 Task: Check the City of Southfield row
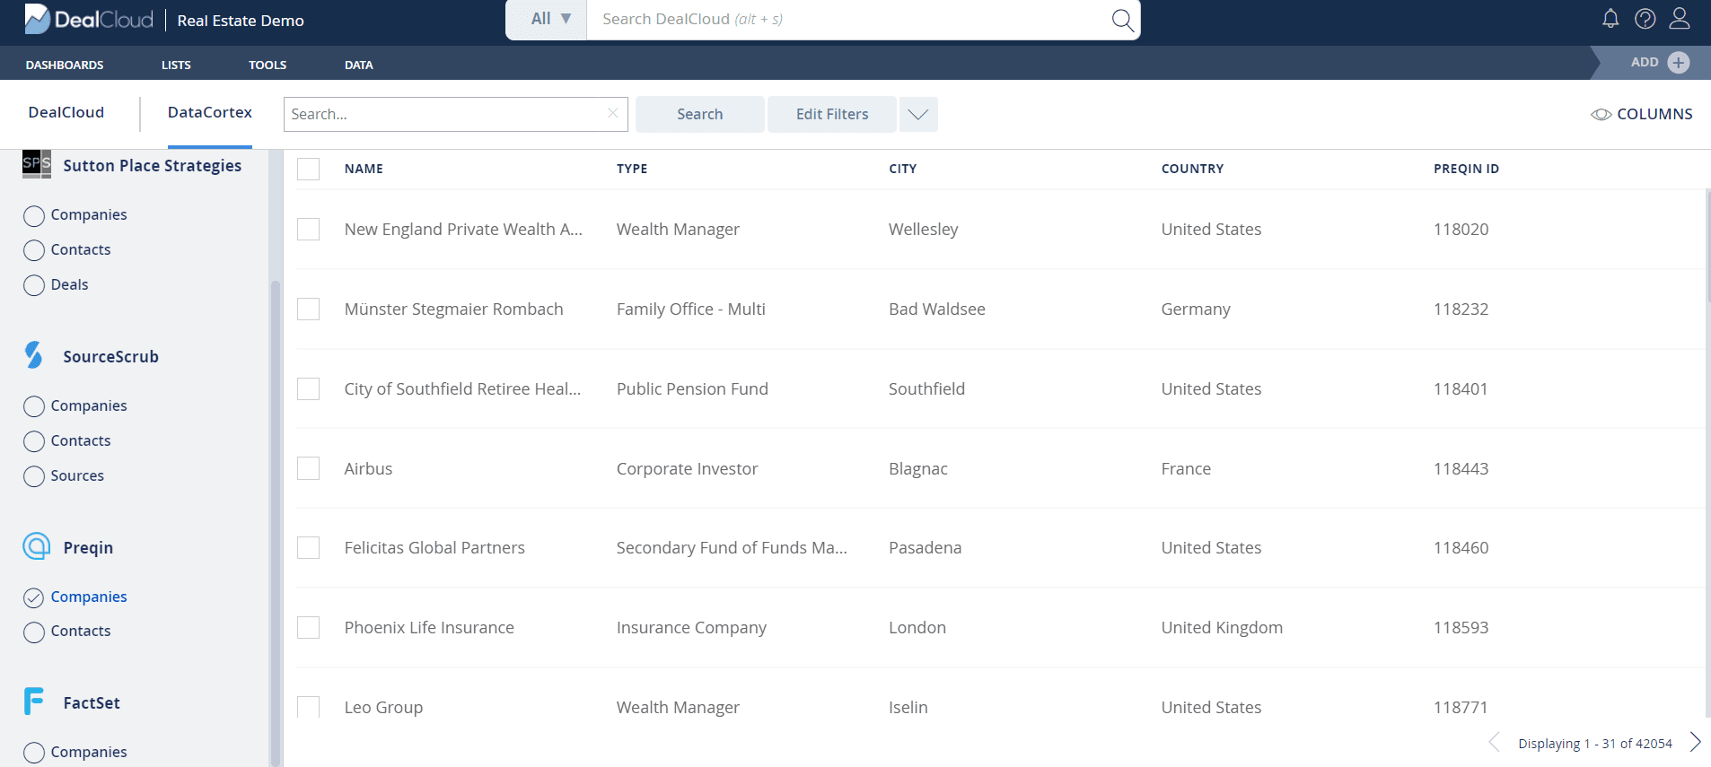308,388
